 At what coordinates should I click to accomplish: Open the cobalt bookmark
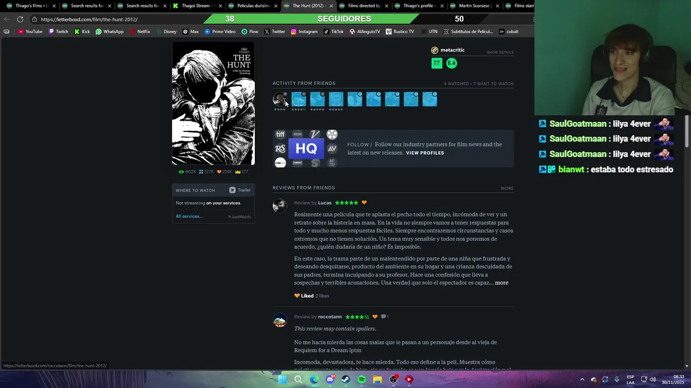509,31
